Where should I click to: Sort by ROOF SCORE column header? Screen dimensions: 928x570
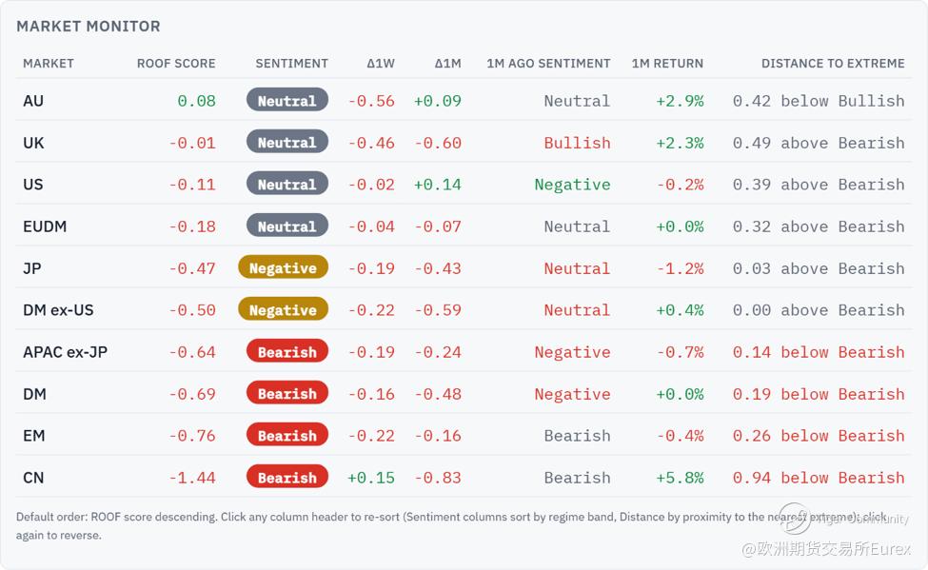click(x=176, y=64)
